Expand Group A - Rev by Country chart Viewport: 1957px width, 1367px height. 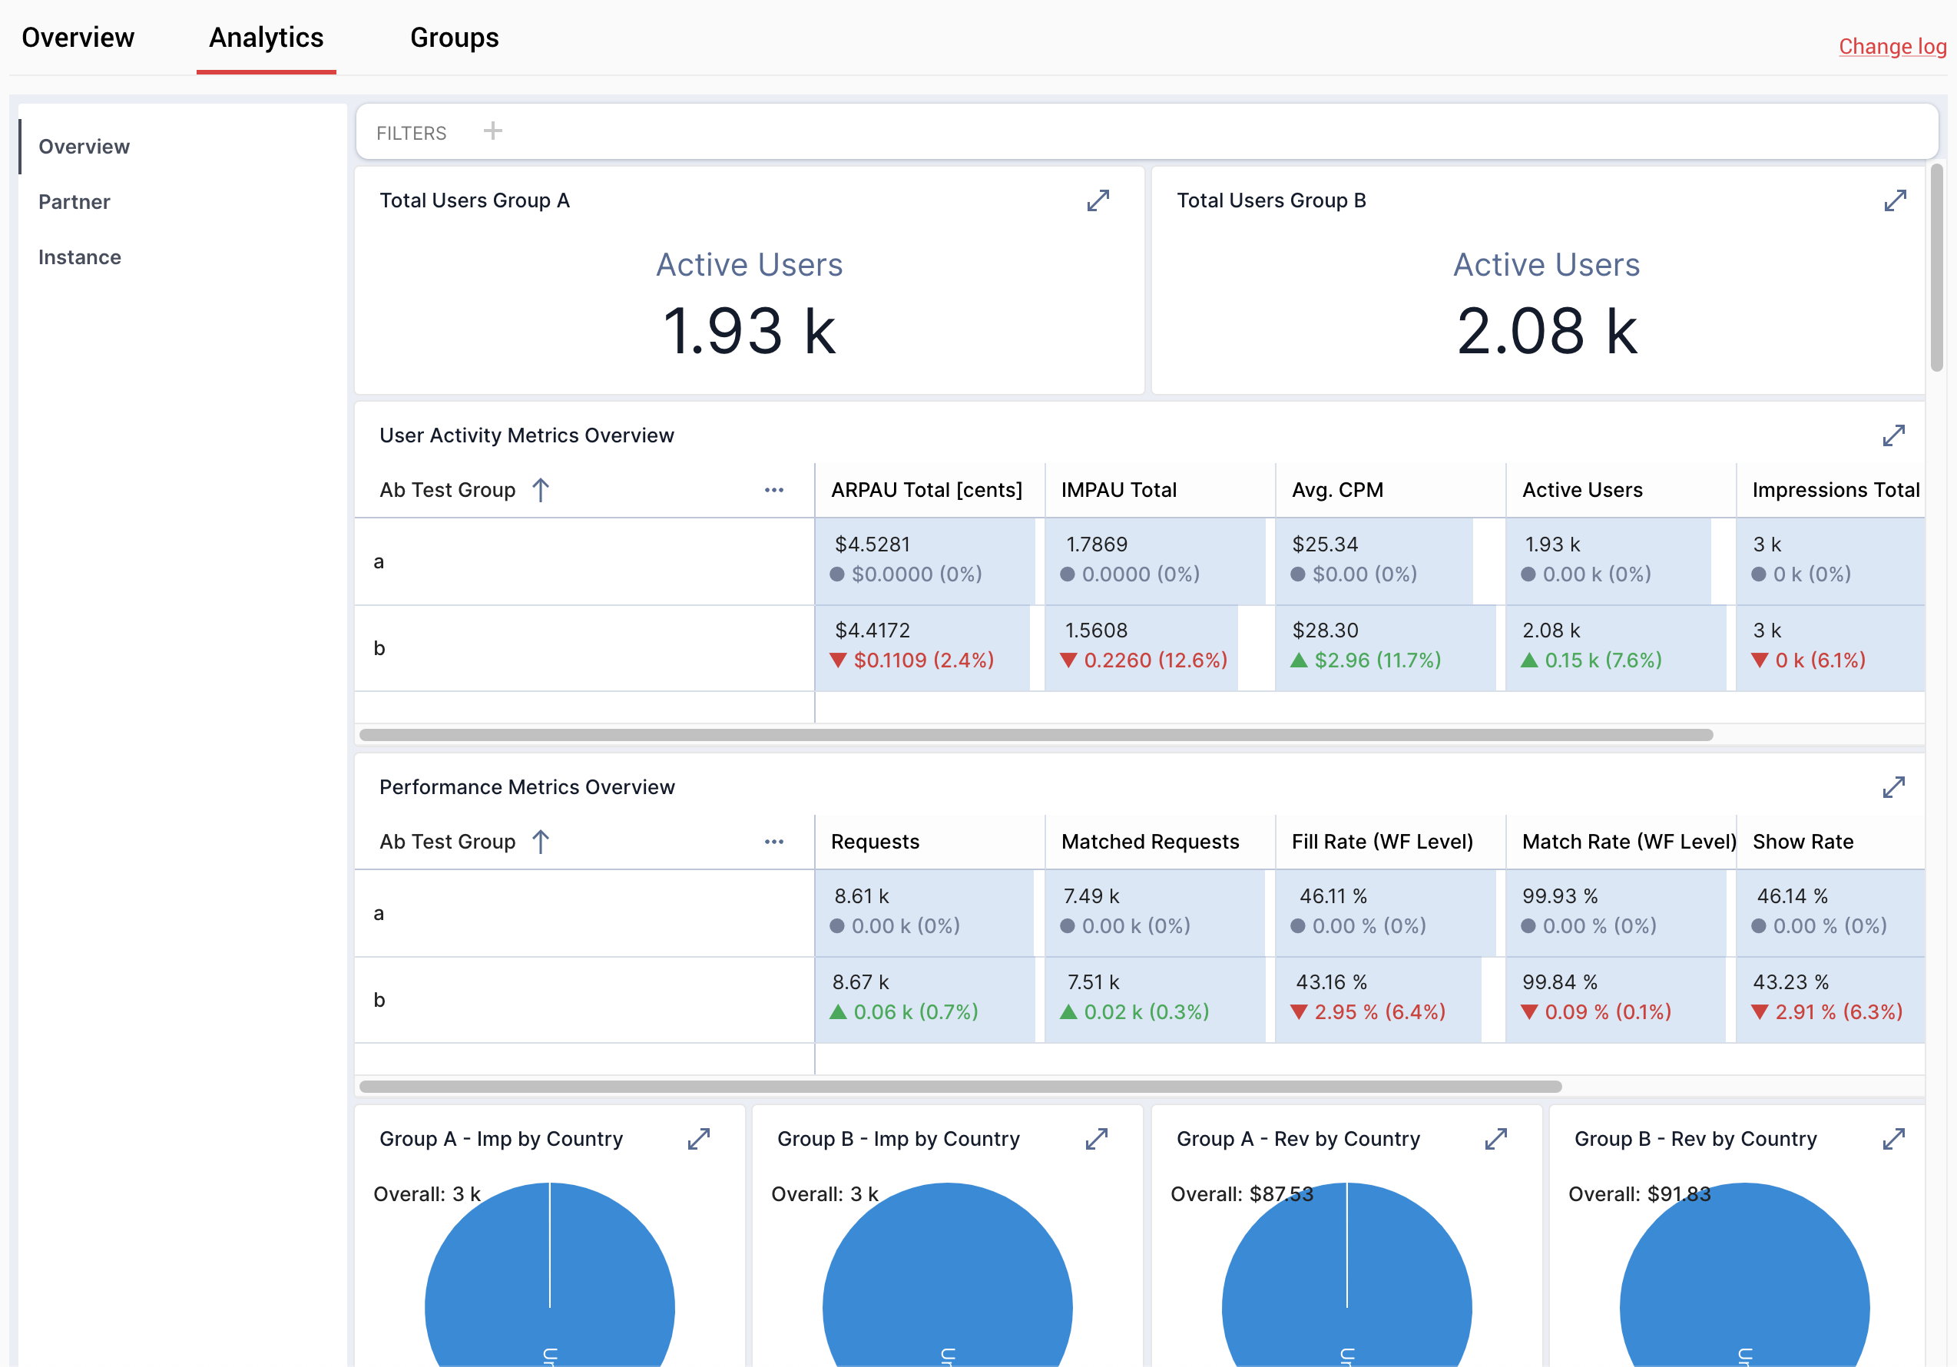pyautogui.click(x=1496, y=1139)
